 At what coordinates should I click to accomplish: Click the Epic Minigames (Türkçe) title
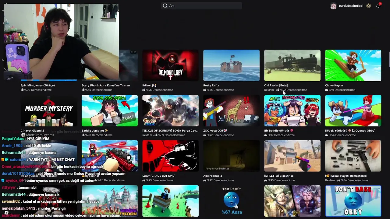coord(37,85)
